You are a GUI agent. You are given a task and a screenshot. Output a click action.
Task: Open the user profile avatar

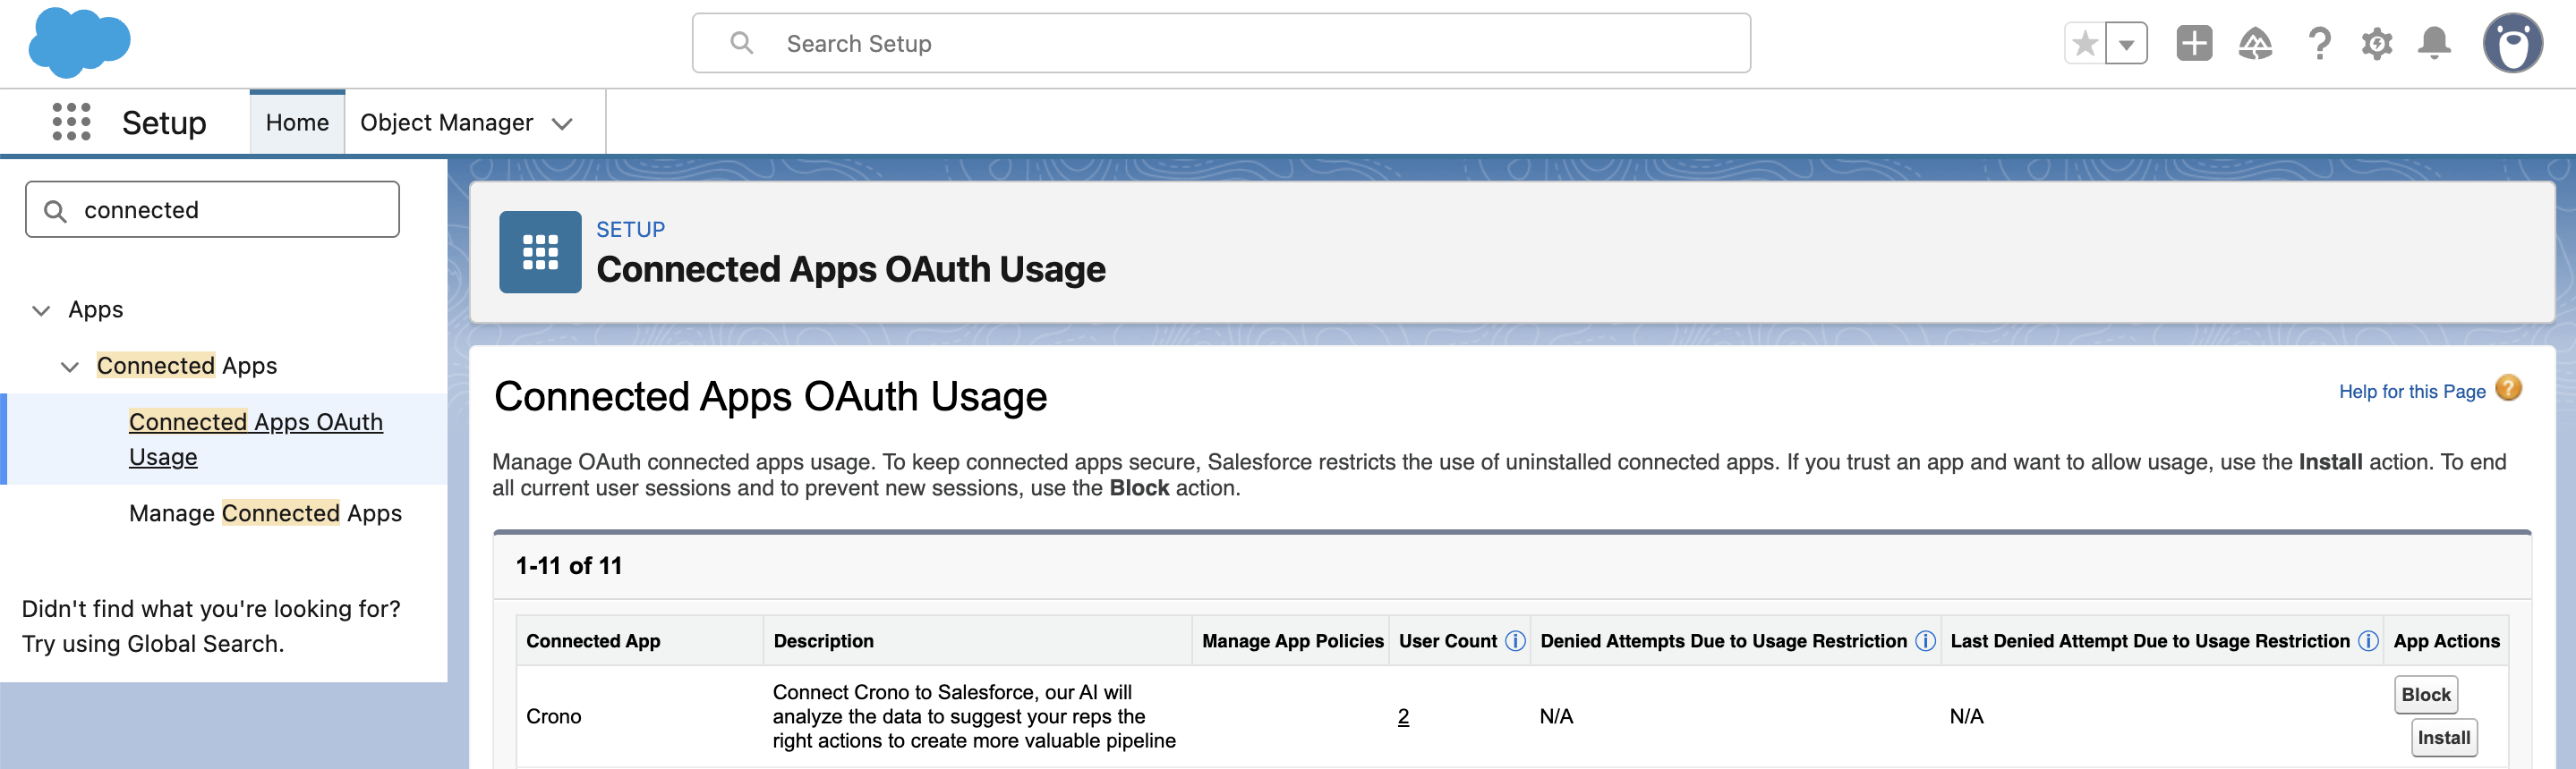(2513, 44)
